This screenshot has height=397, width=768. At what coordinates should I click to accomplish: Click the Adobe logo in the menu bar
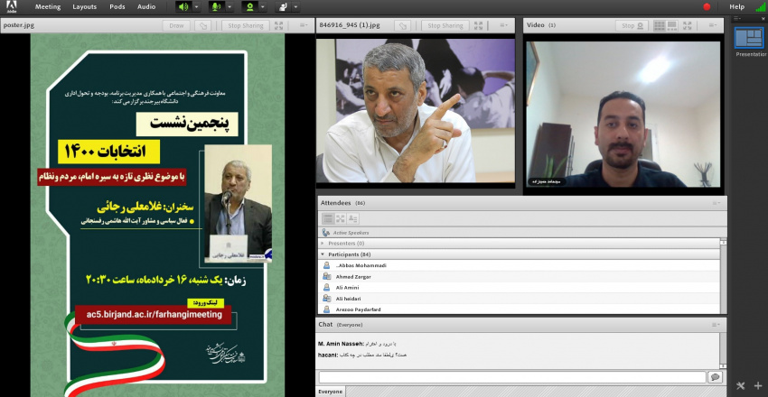click(11, 6)
